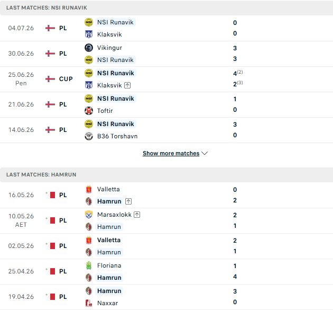Click the Naxxar club logo
Viewport: 333px width, 310px height.
(89, 303)
